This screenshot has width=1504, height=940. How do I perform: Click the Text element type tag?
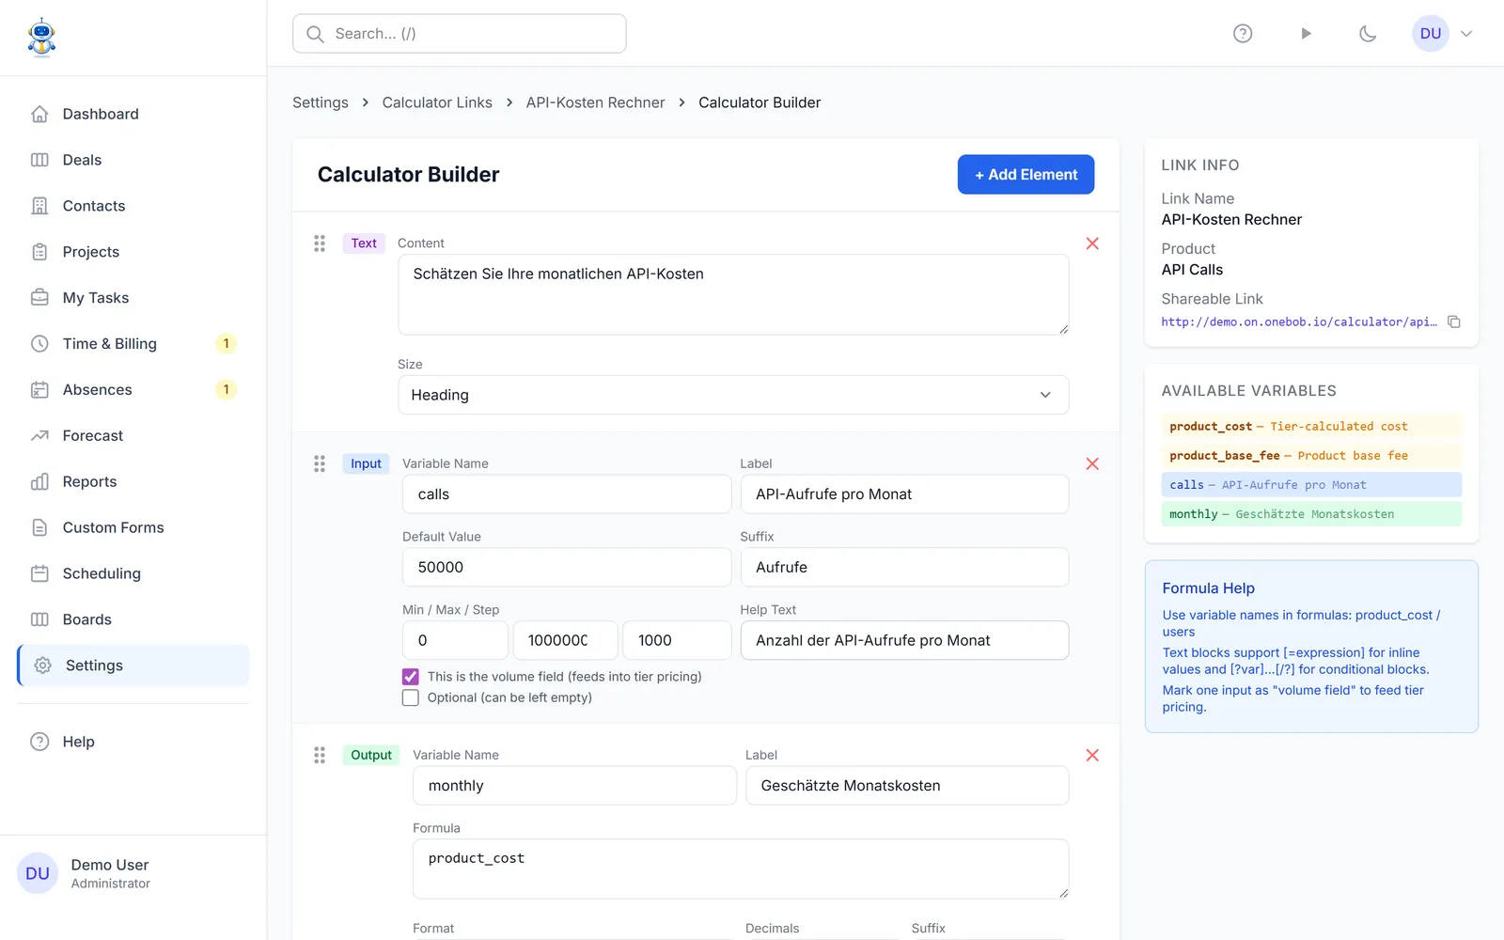point(364,243)
